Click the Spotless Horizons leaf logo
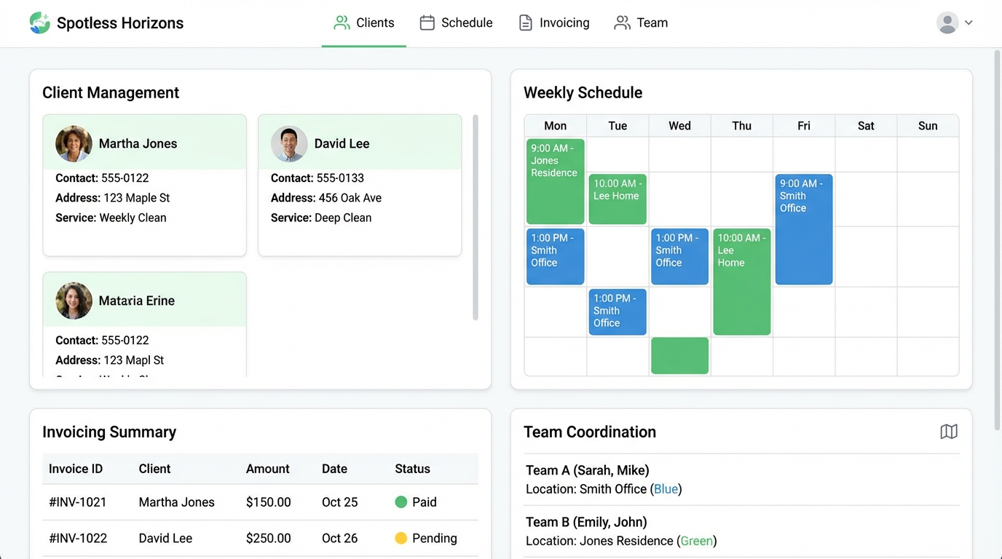 (x=39, y=23)
